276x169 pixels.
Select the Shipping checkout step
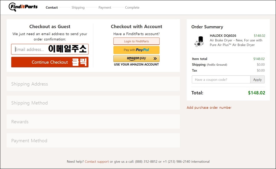click(x=78, y=7)
